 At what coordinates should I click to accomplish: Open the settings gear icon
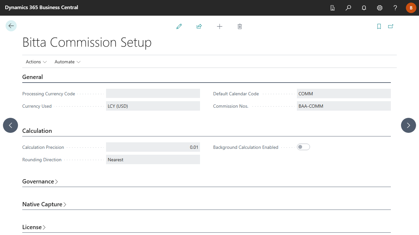click(x=380, y=8)
